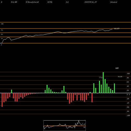Screen dimensions: 131x131
Task: Click the longest red bar at far left
Action: [2, 100]
